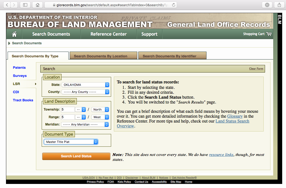Open FOIA footer link
The image size is (286, 188).
point(111,182)
